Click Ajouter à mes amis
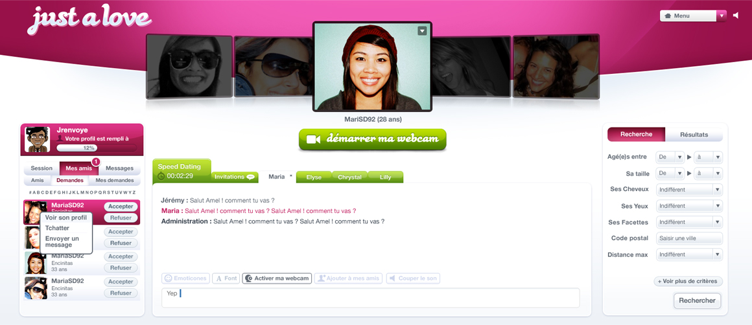Viewport: 752px width, 325px height. 349,278
